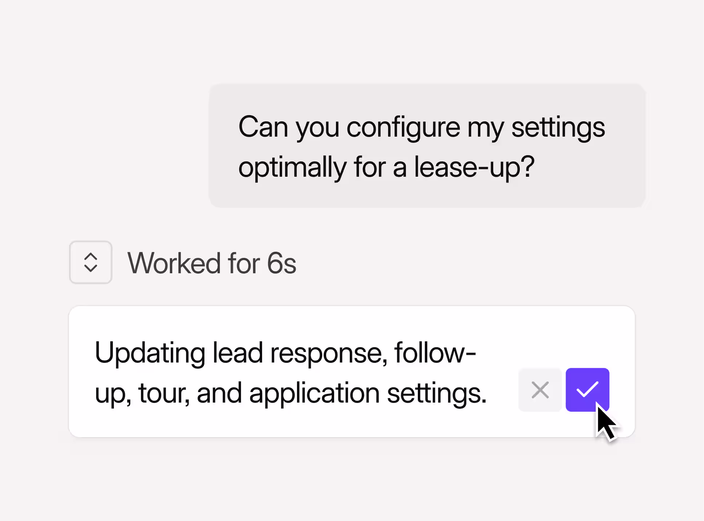Confirm the update with the purple checkmark button

tap(587, 389)
